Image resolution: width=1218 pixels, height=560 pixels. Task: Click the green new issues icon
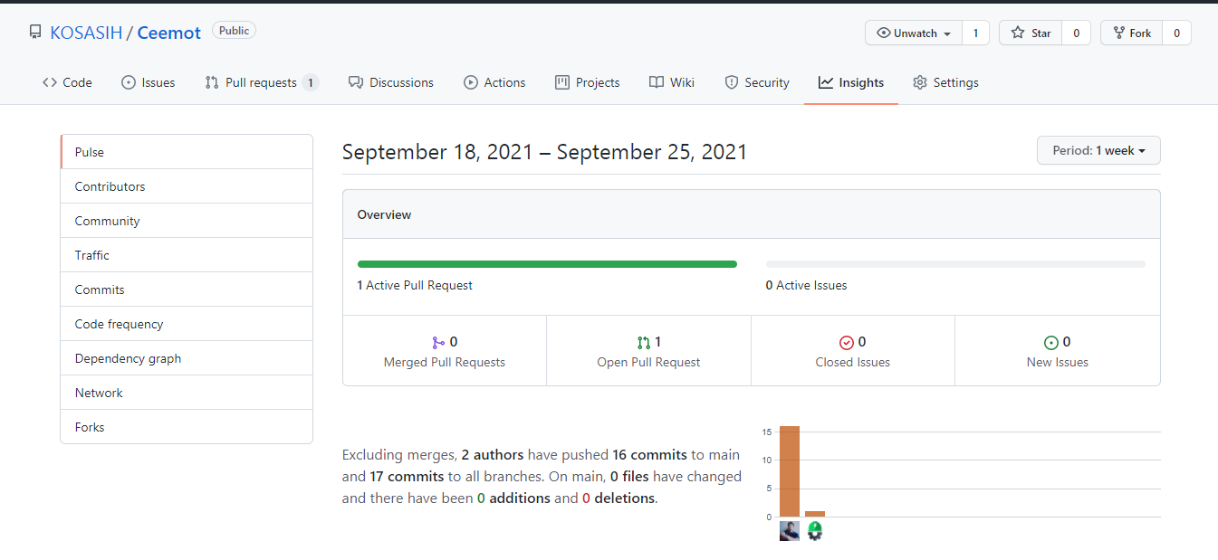click(1051, 342)
